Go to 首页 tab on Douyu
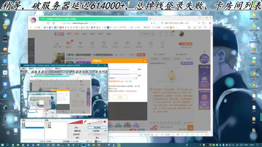Screen dimensions: 262x147 (x=69, y=34)
